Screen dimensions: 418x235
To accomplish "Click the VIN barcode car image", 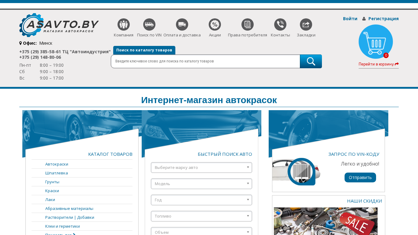I will (296, 172).
